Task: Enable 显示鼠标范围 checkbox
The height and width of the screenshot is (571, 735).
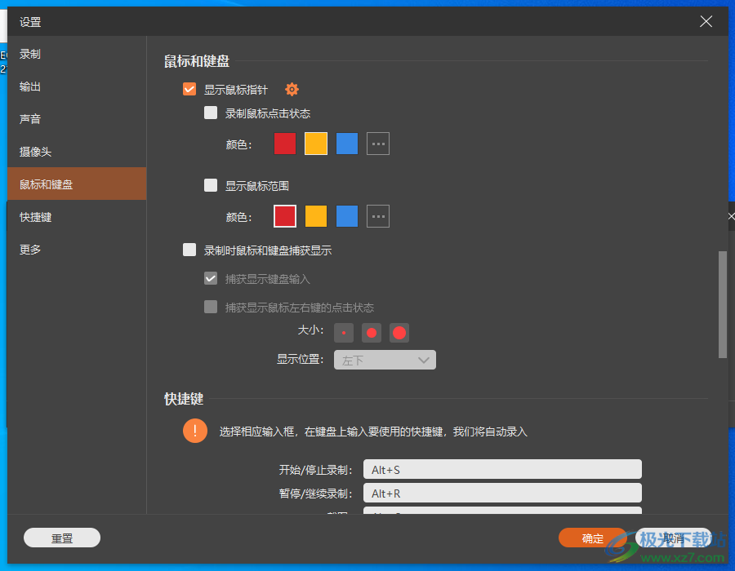Action: point(211,185)
